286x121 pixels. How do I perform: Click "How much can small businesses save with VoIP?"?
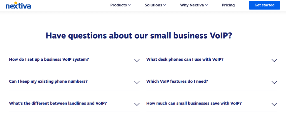tap(194, 103)
